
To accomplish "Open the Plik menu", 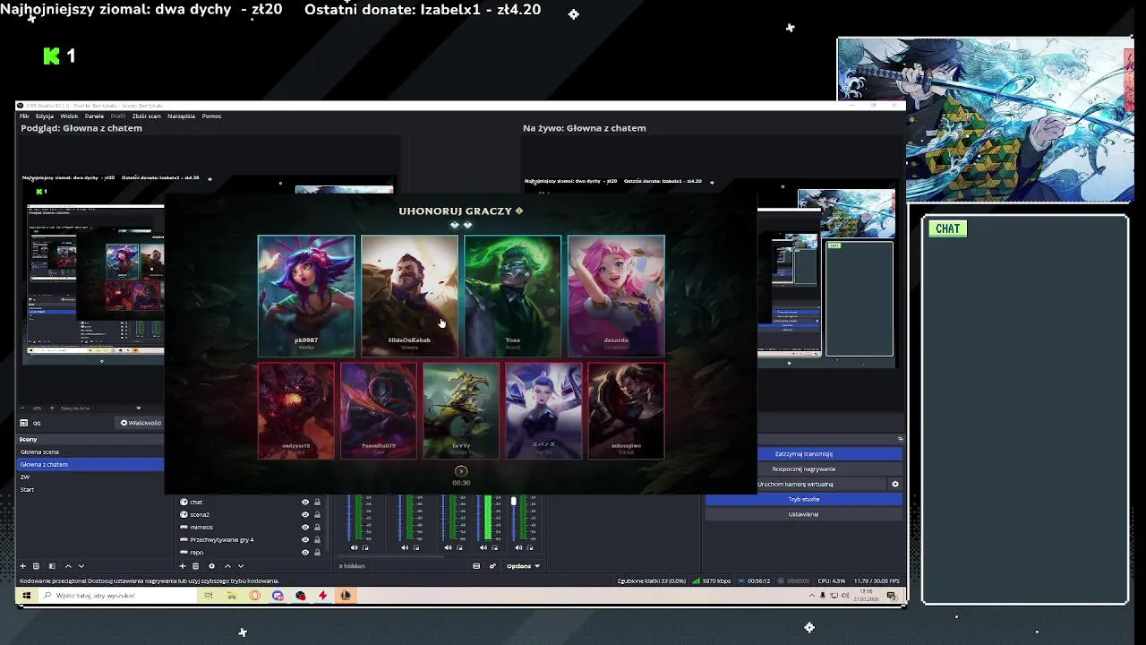I will pyautogui.click(x=24, y=116).
